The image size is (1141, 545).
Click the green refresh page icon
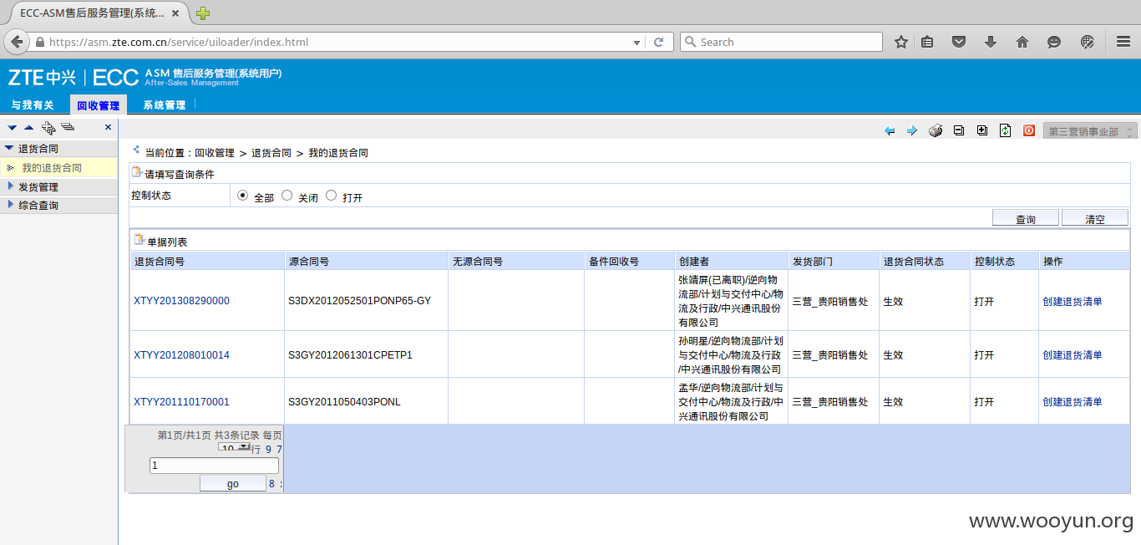(x=1006, y=130)
